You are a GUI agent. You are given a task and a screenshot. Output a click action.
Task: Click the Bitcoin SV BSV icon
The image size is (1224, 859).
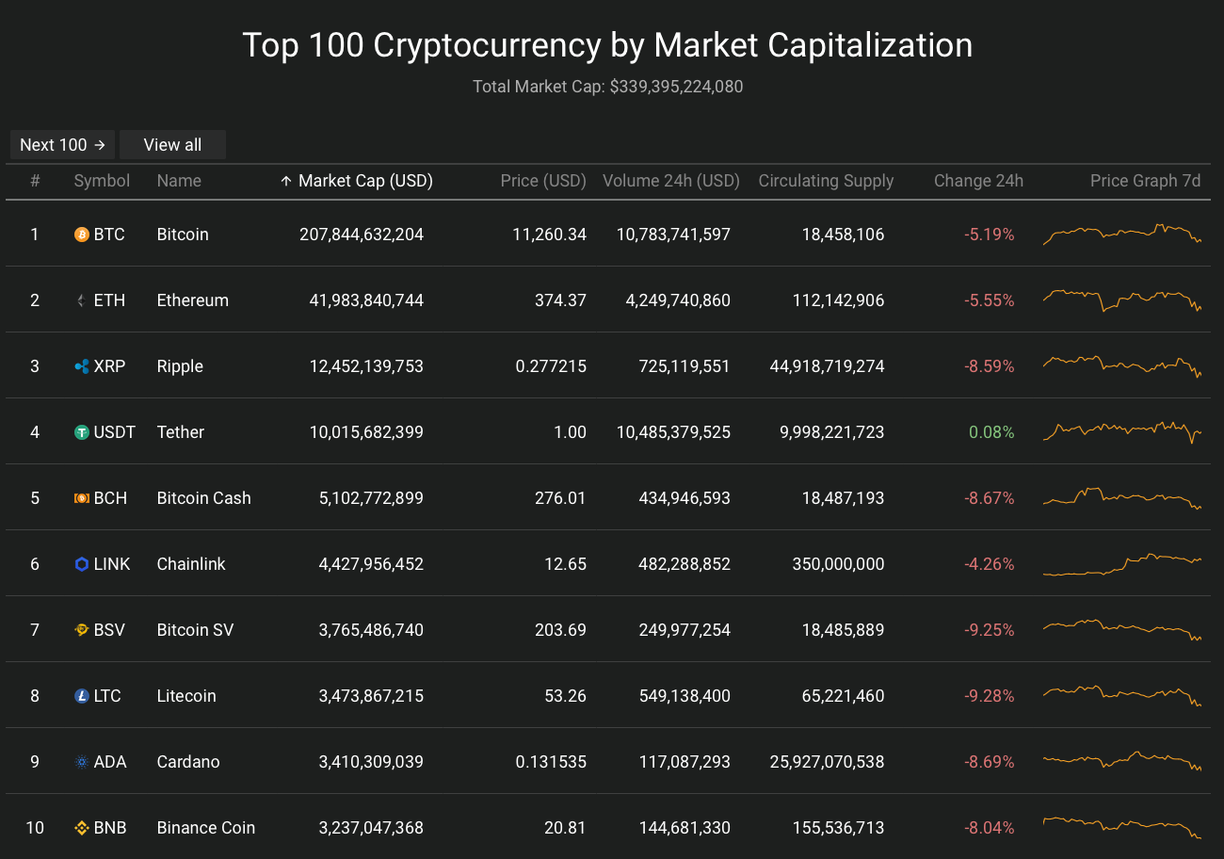coord(82,630)
